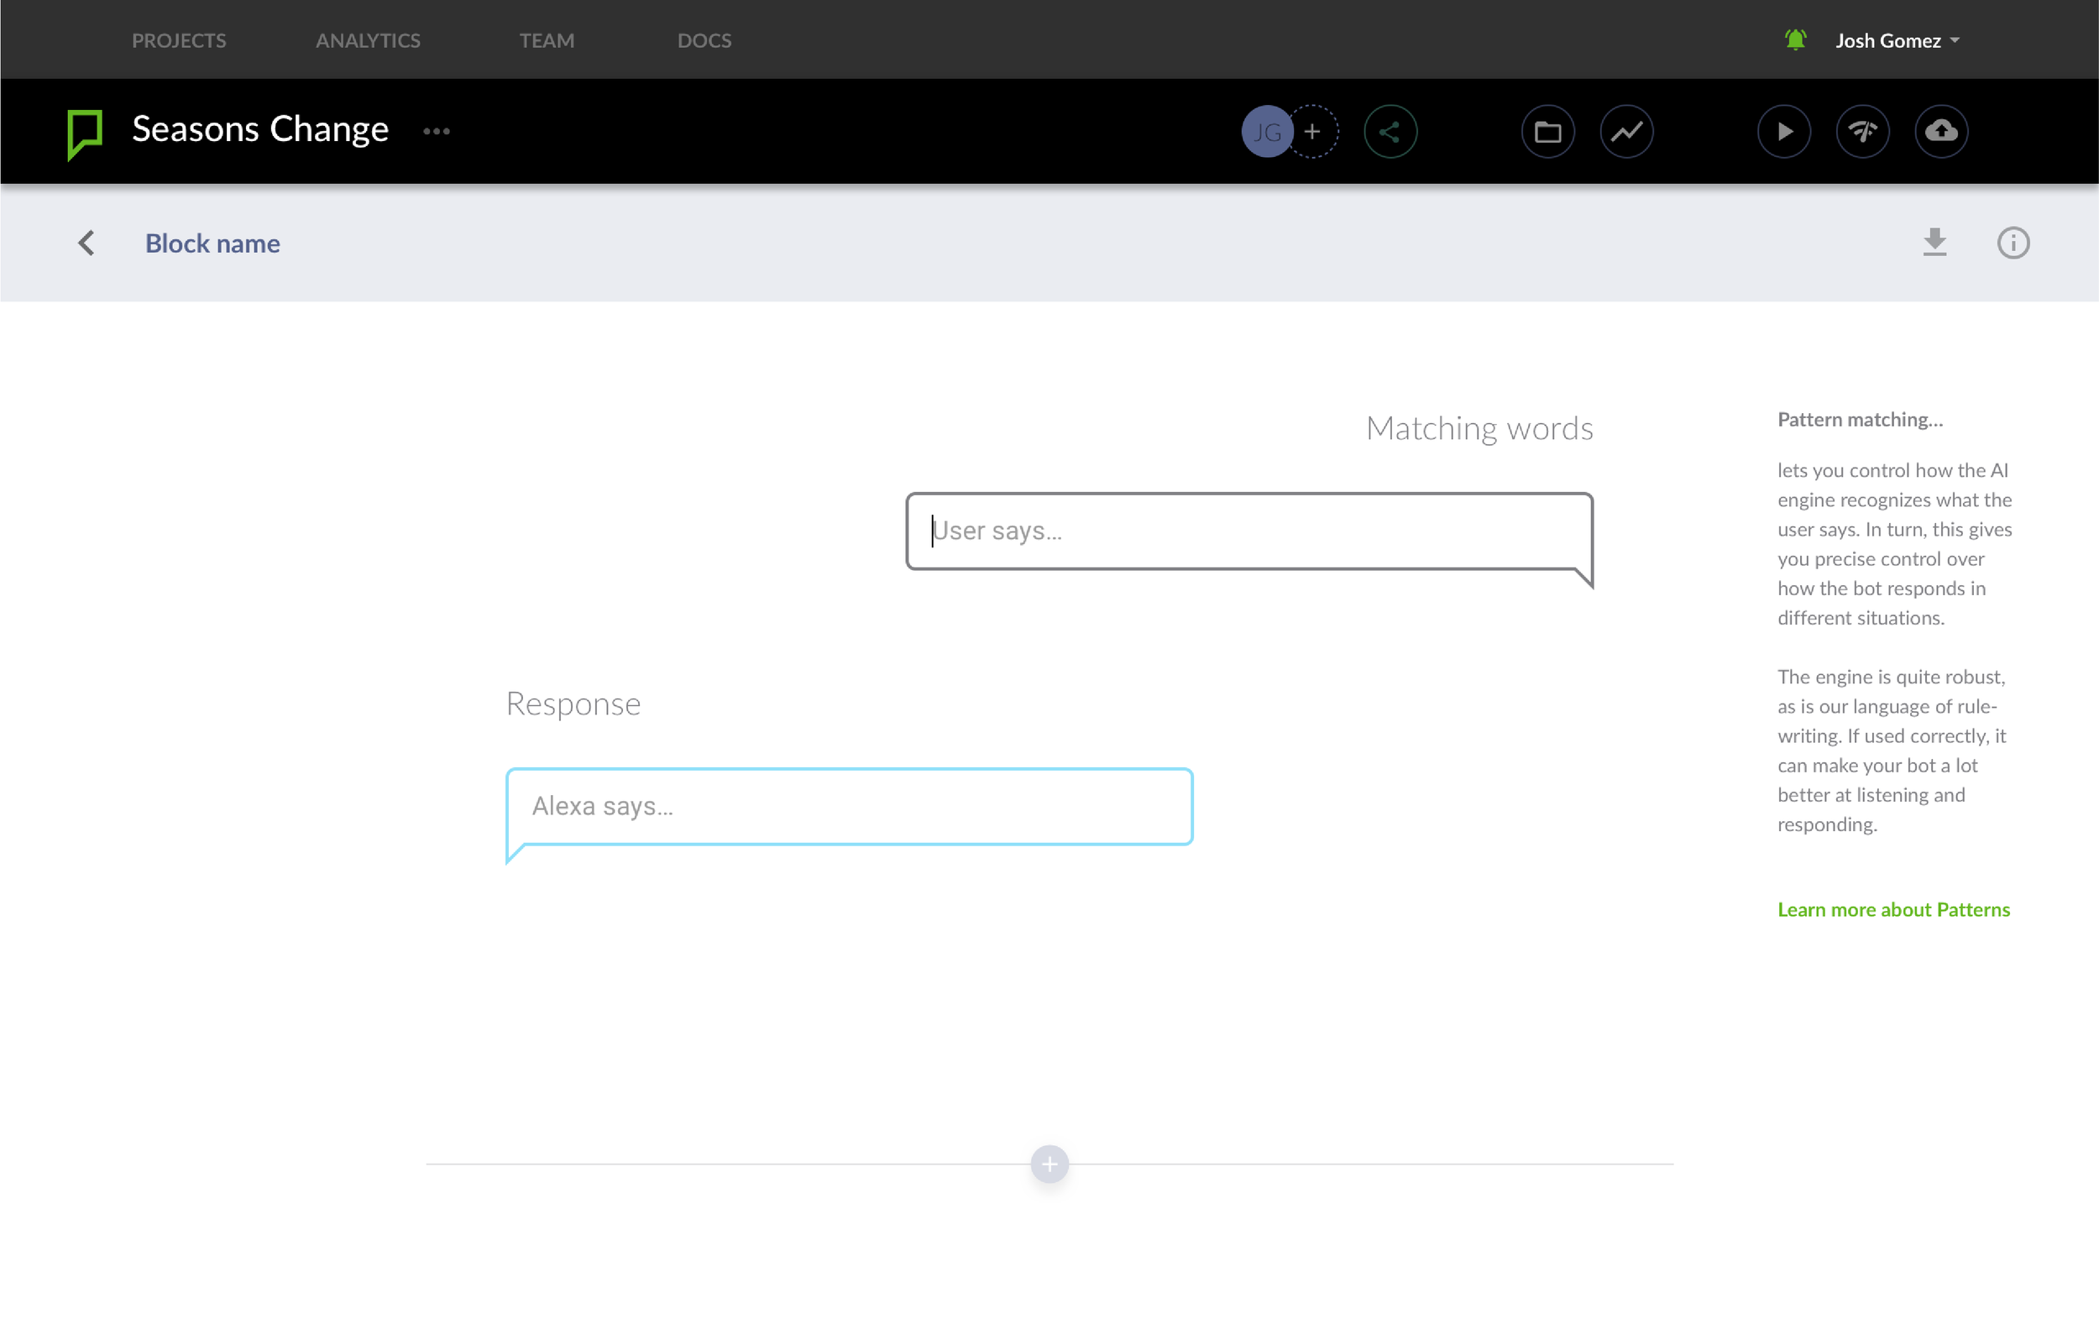Add a collaborator with dashed plus button
Image resolution: width=2099 pixels, height=1334 pixels.
pos(1313,132)
